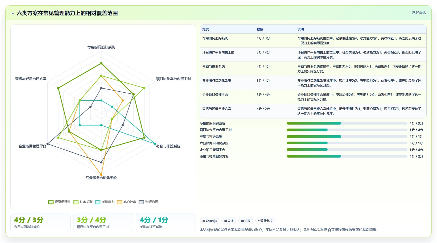Screen dimensions: 437x243
Task: Click the Chart.js badge
Action: tap(210, 221)
